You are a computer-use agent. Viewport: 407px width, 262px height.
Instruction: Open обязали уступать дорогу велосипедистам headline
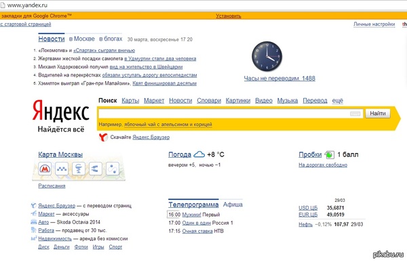tap(149, 75)
